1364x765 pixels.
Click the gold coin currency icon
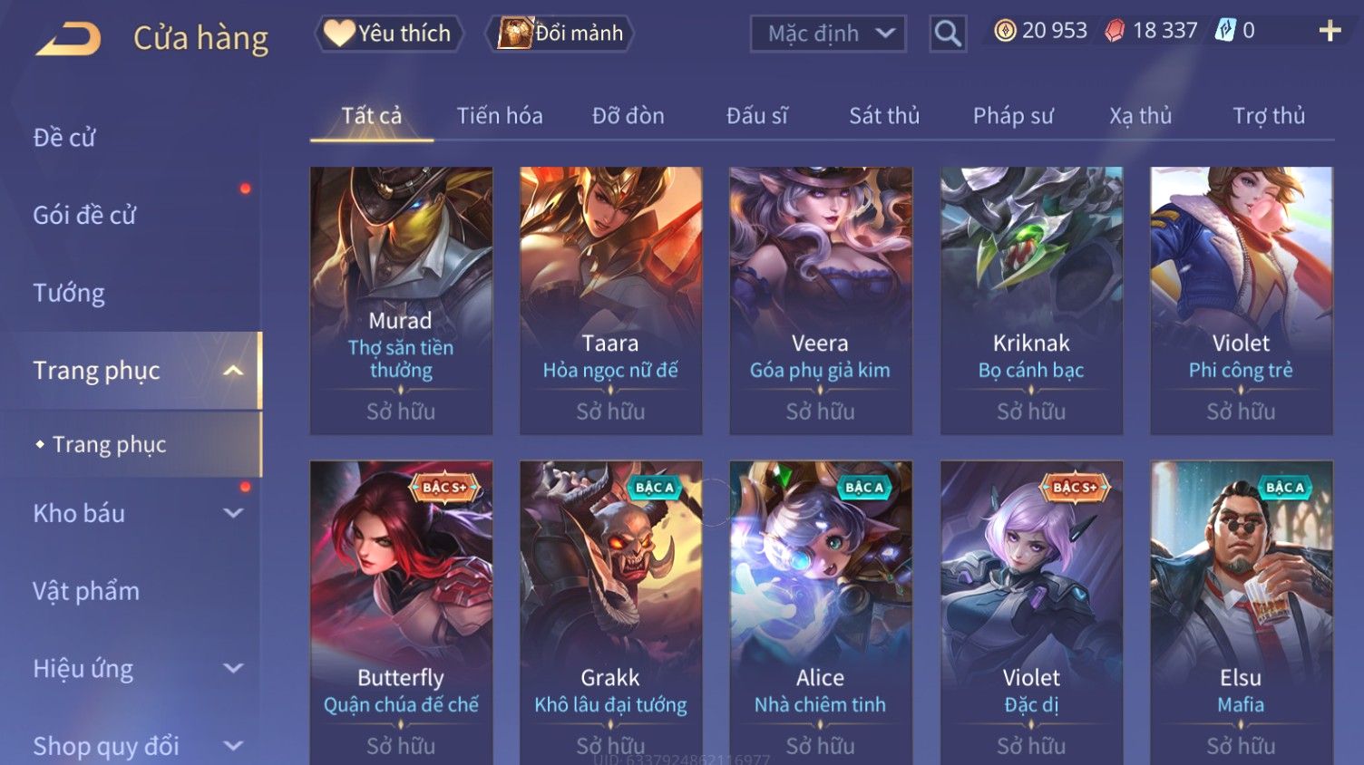pos(1005,31)
